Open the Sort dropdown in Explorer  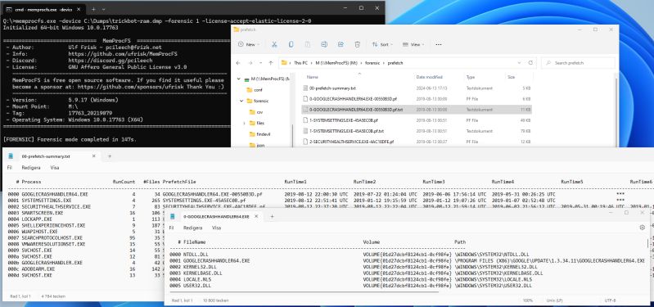pos(382,45)
